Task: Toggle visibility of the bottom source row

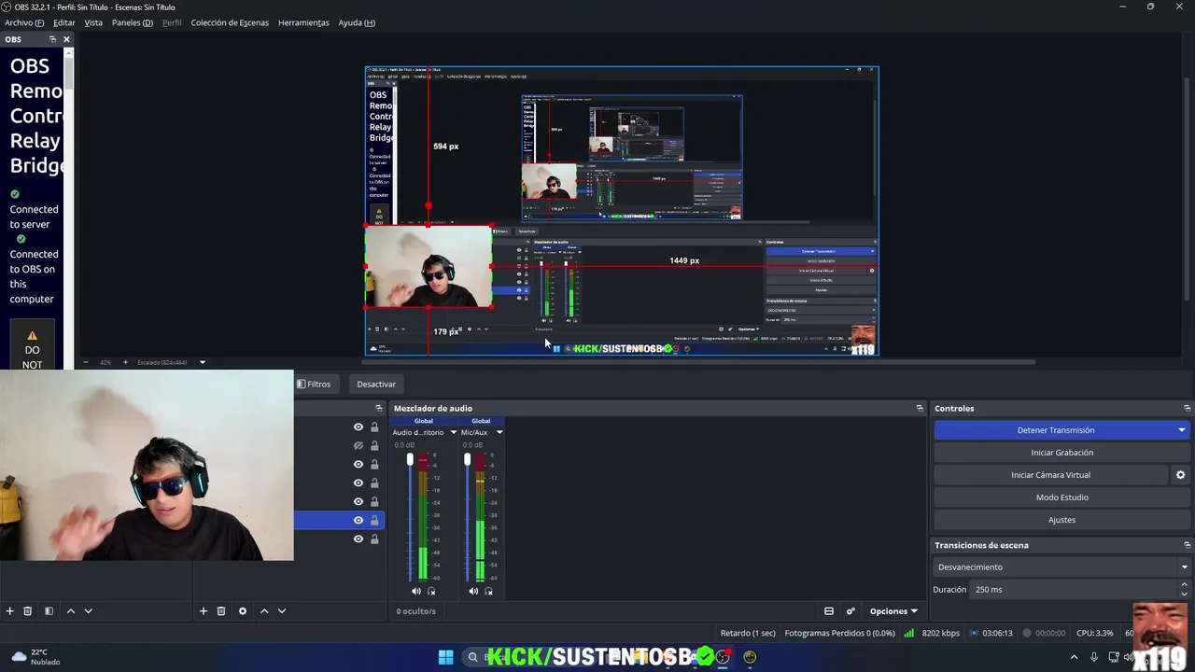Action: pos(358,539)
